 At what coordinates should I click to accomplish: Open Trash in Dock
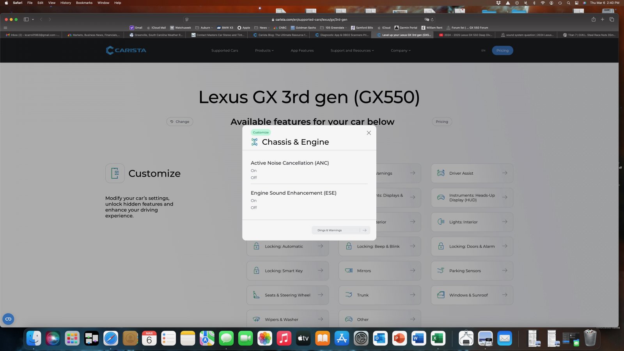(590, 338)
